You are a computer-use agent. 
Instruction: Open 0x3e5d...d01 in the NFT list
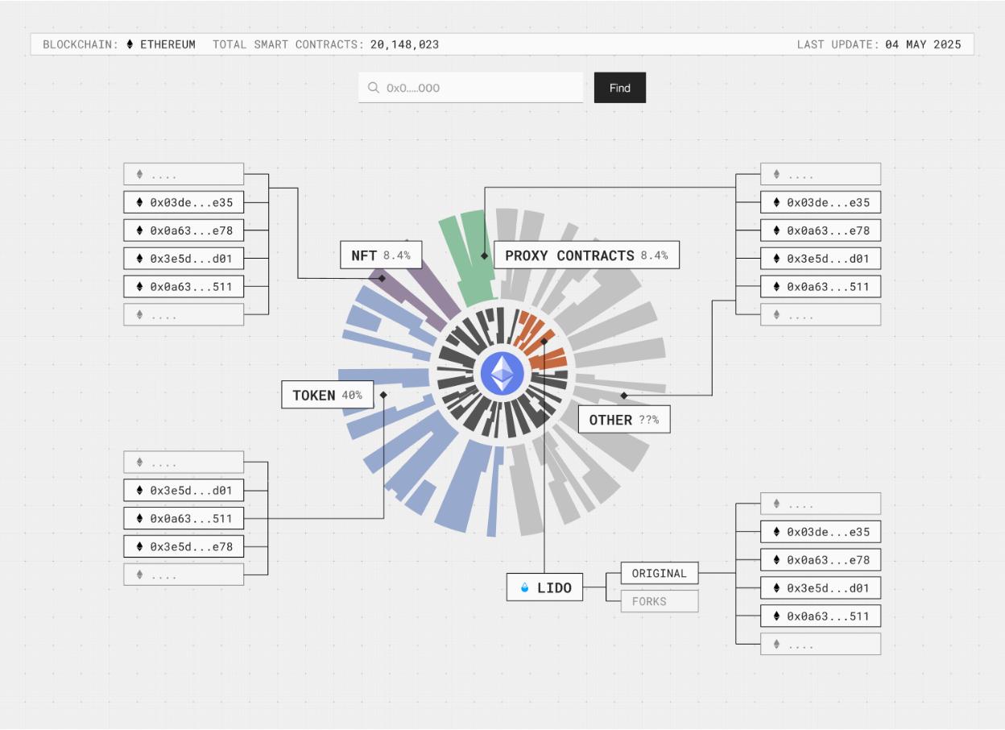(184, 259)
